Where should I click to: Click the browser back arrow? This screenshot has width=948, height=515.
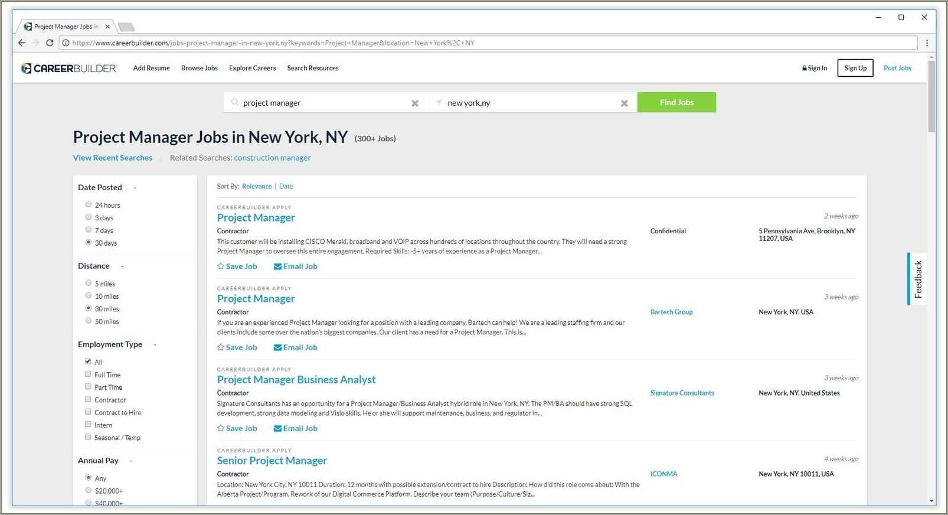click(22, 43)
